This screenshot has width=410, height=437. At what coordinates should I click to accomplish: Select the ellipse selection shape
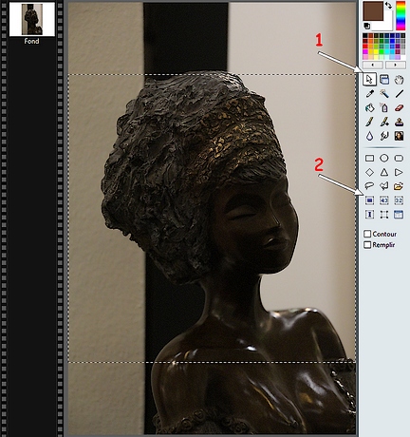(384, 158)
